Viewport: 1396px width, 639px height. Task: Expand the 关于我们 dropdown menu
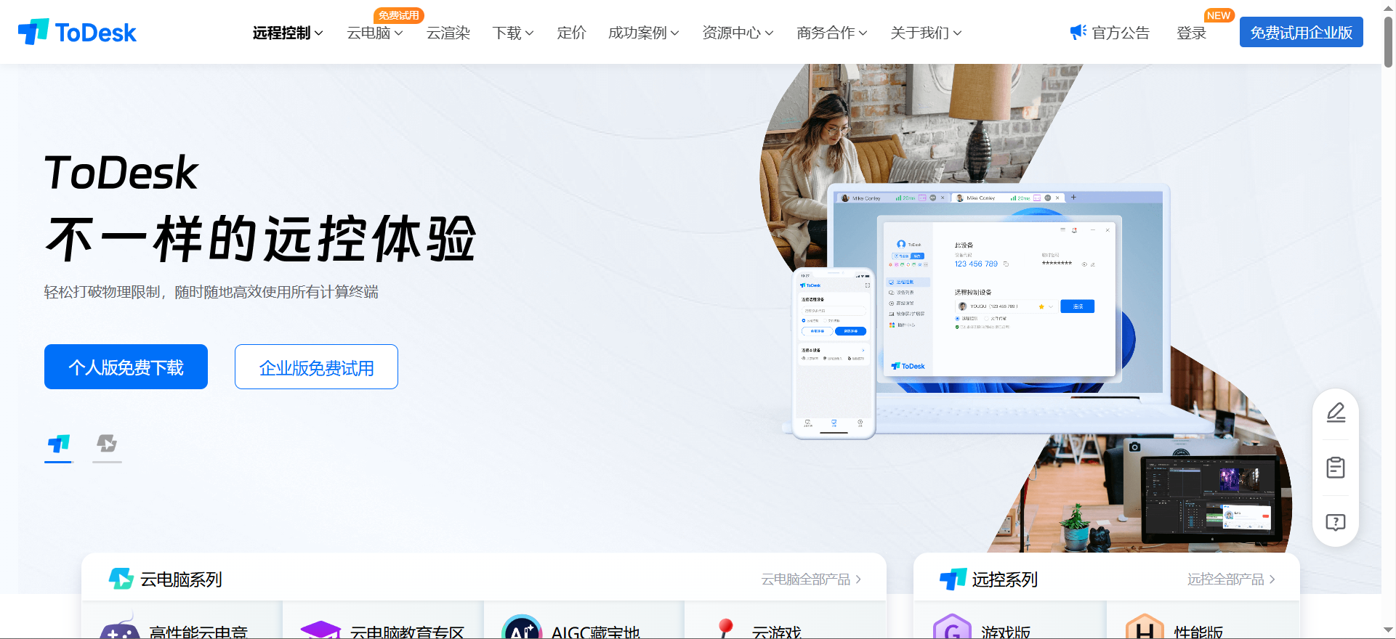coord(926,33)
